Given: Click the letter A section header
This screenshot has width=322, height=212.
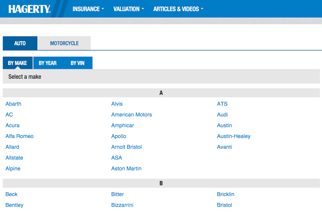Looking at the screenshot, I should [x=161, y=93].
